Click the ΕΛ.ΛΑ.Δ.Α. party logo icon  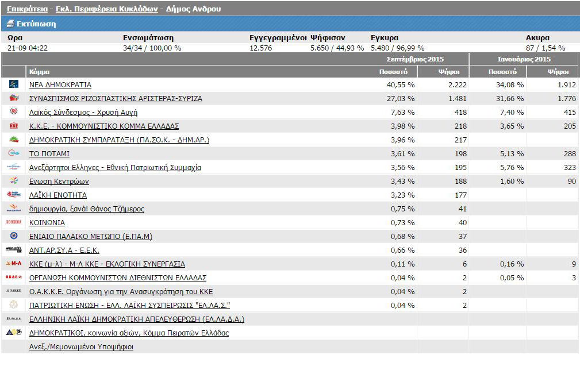click(14, 318)
